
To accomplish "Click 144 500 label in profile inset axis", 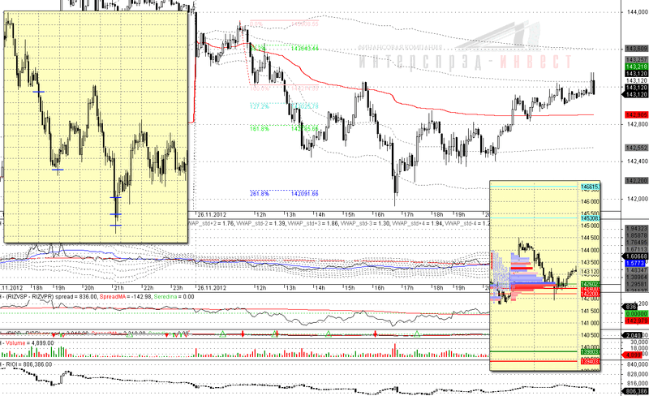I will pos(591,238).
